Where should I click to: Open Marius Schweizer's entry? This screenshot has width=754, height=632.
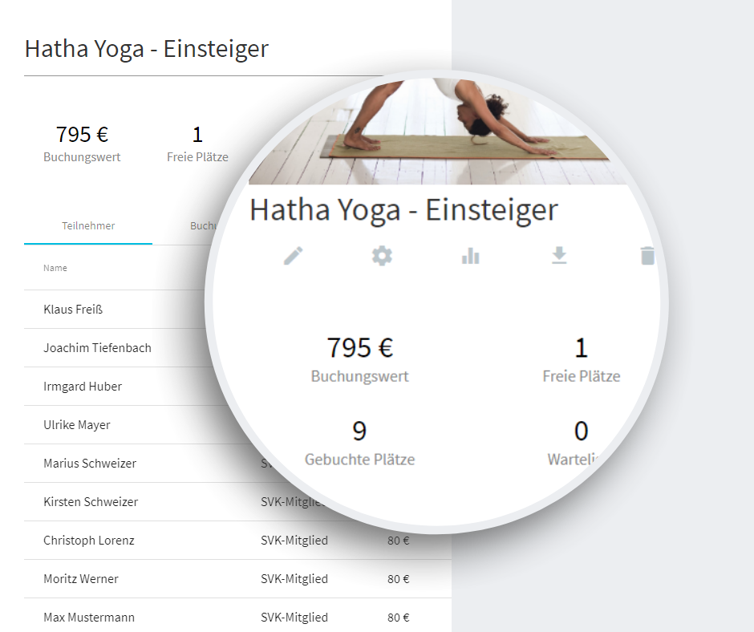90,464
